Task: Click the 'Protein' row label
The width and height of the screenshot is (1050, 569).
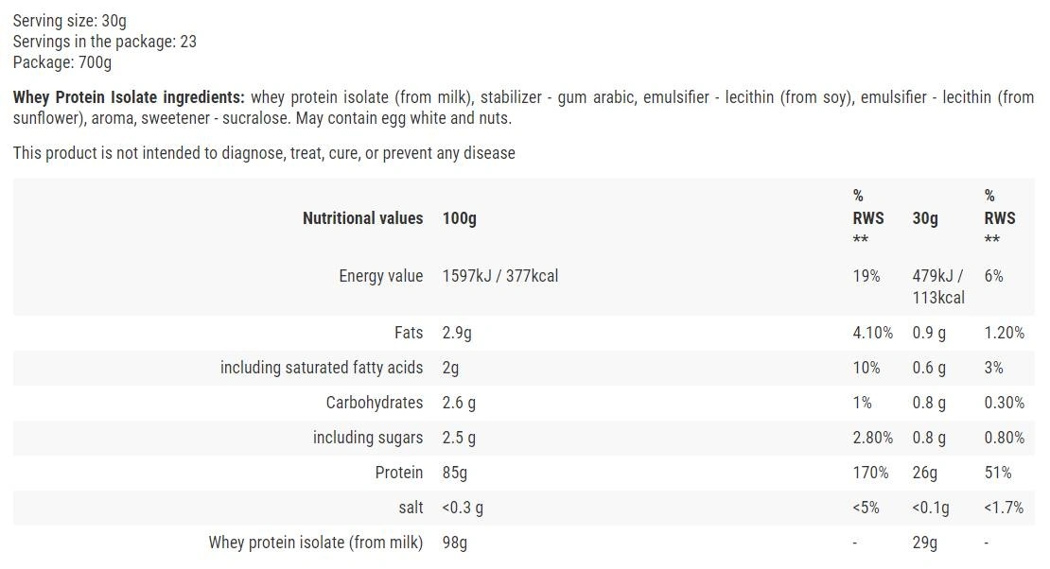Action: click(x=399, y=473)
